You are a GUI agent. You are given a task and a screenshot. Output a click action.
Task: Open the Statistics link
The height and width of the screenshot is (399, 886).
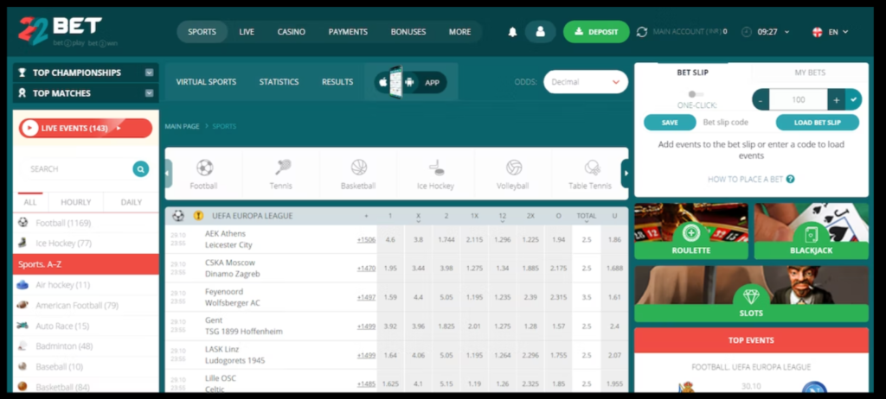pyautogui.click(x=279, y=82)
